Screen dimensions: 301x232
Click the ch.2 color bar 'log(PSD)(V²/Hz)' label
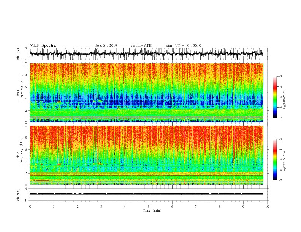coord(285,161)
